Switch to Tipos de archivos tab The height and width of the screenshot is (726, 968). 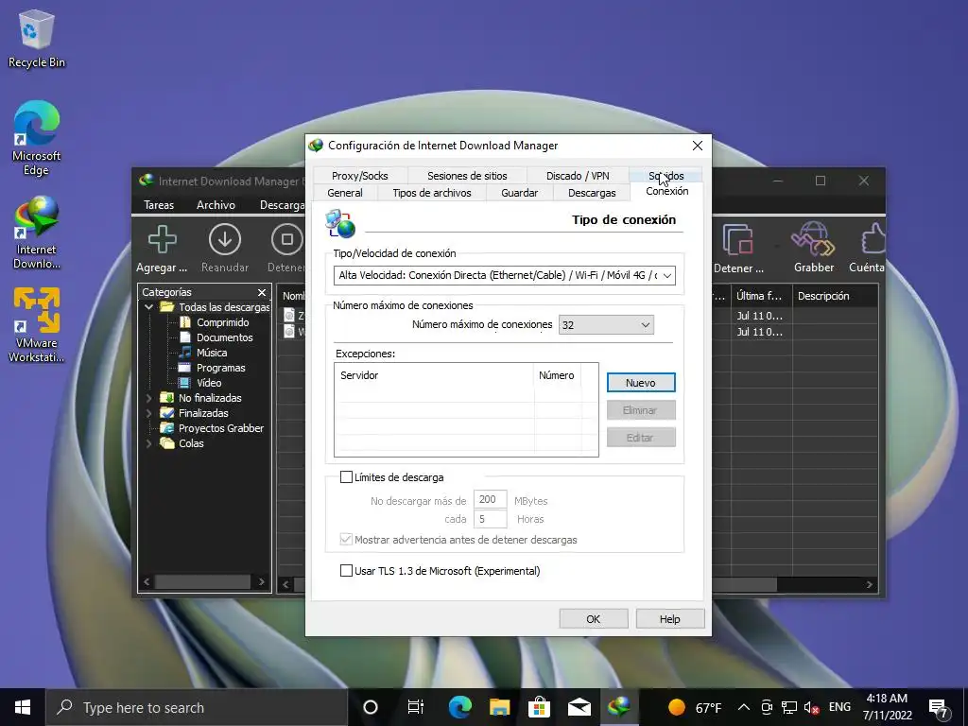coord(431,193)
